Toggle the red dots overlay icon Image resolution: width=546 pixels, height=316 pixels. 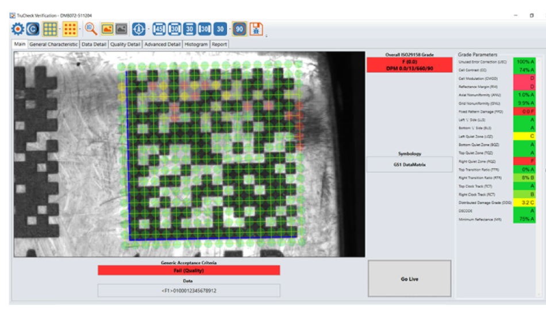70,29
